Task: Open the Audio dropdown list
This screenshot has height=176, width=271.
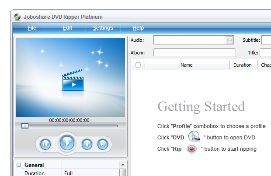Action: pyautogui.click(x=229, y=40)
